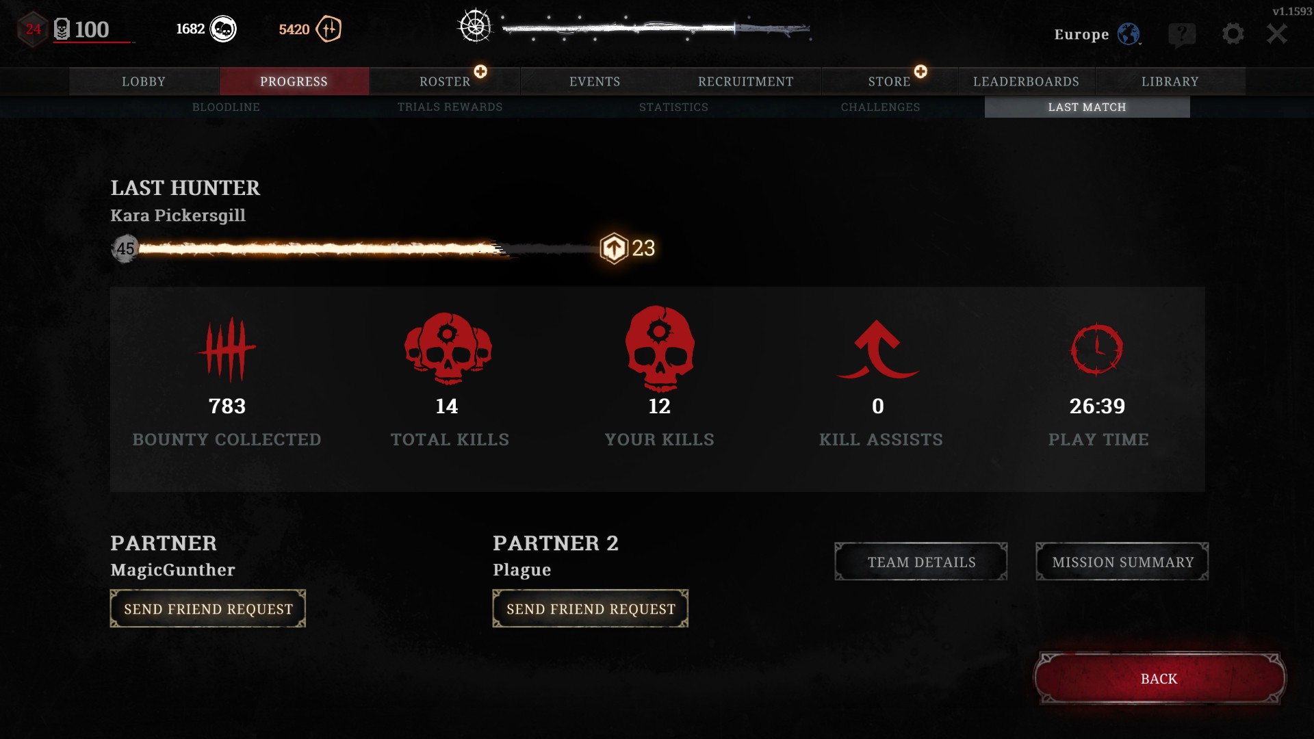Image resolution: width=1314 pixels, height=739 pixels.
Task: Send friend request to MagicGunther
Action: tap(208, 608)
